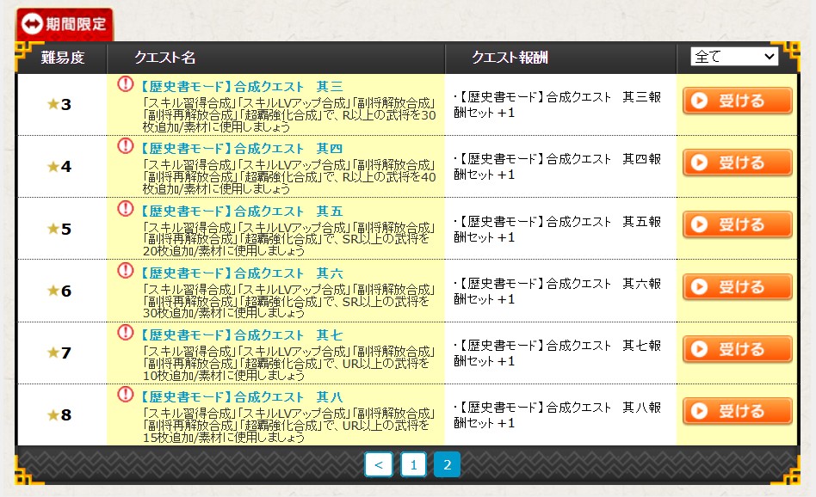The width and height of the screenshot is (816, 497).
Task: Select the 期間限定 tab
Action: pos(65,23)
